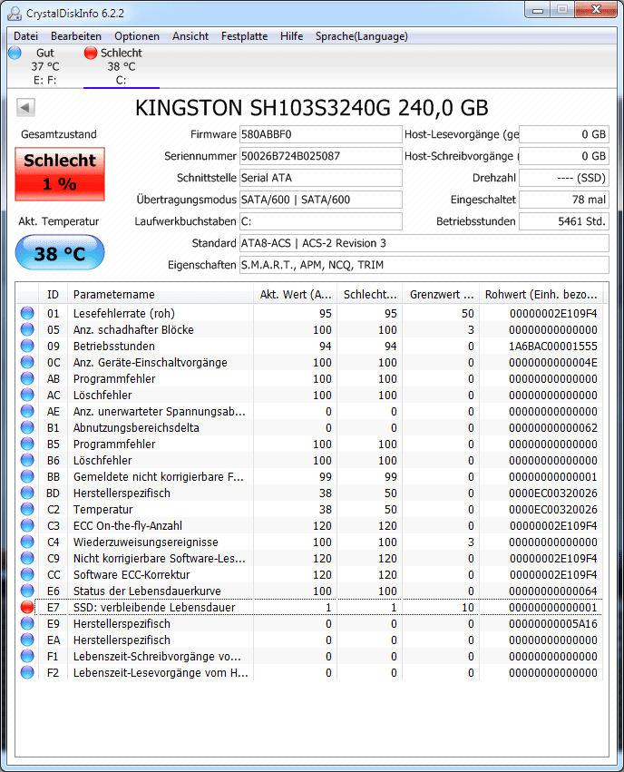Click the blue Gut status orb for drive E: F:
624x772 pixels.
click(15, 53)
